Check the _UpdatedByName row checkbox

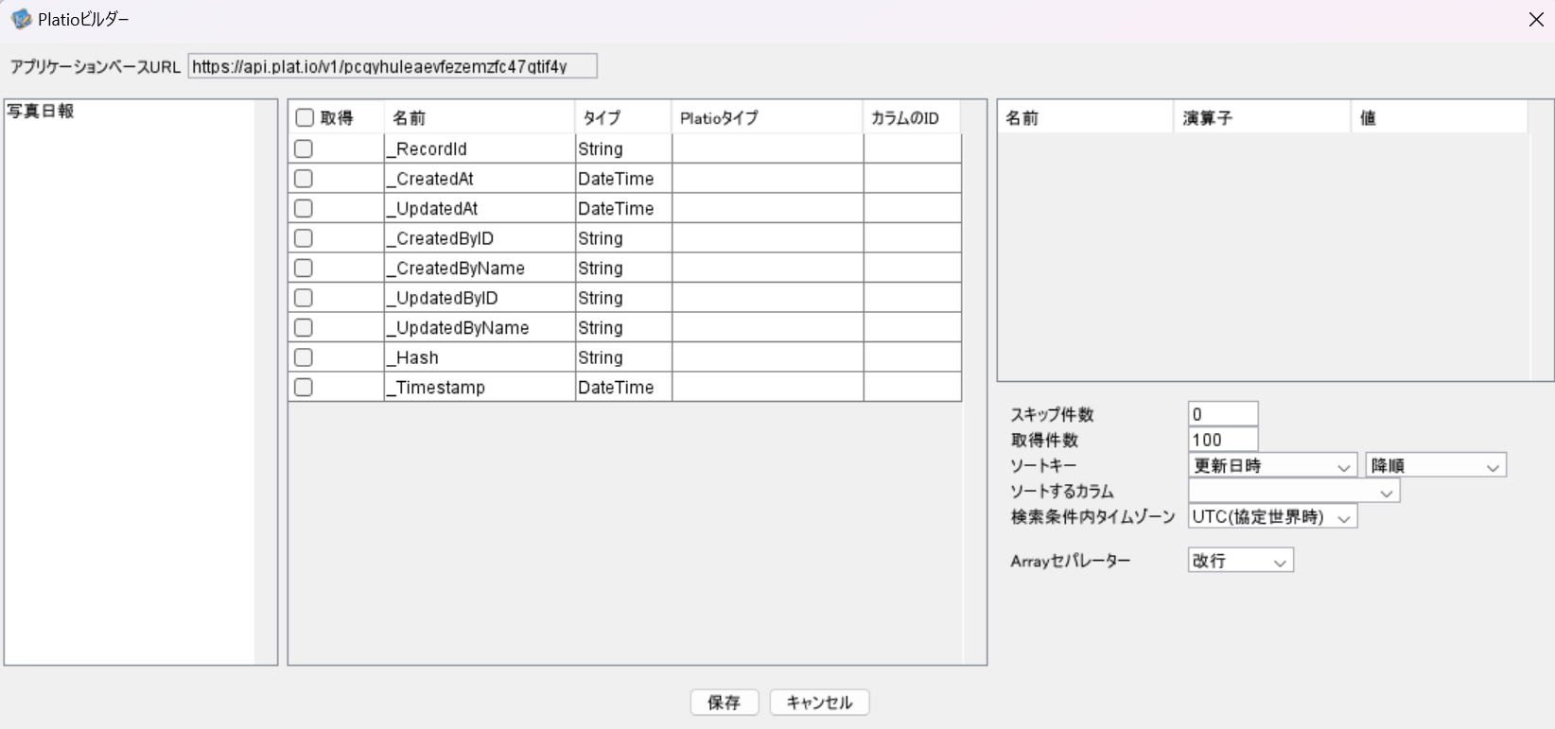tap(304, 327)
